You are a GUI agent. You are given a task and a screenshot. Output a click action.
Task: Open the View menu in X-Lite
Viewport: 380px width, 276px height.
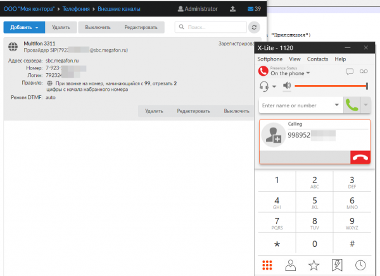click(x=294, y=59)
